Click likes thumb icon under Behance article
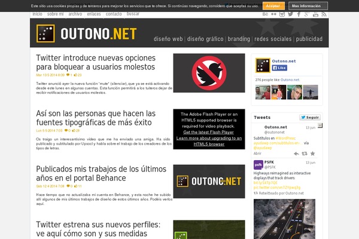Viewport: 359px width, 239px height. point(75,186)
